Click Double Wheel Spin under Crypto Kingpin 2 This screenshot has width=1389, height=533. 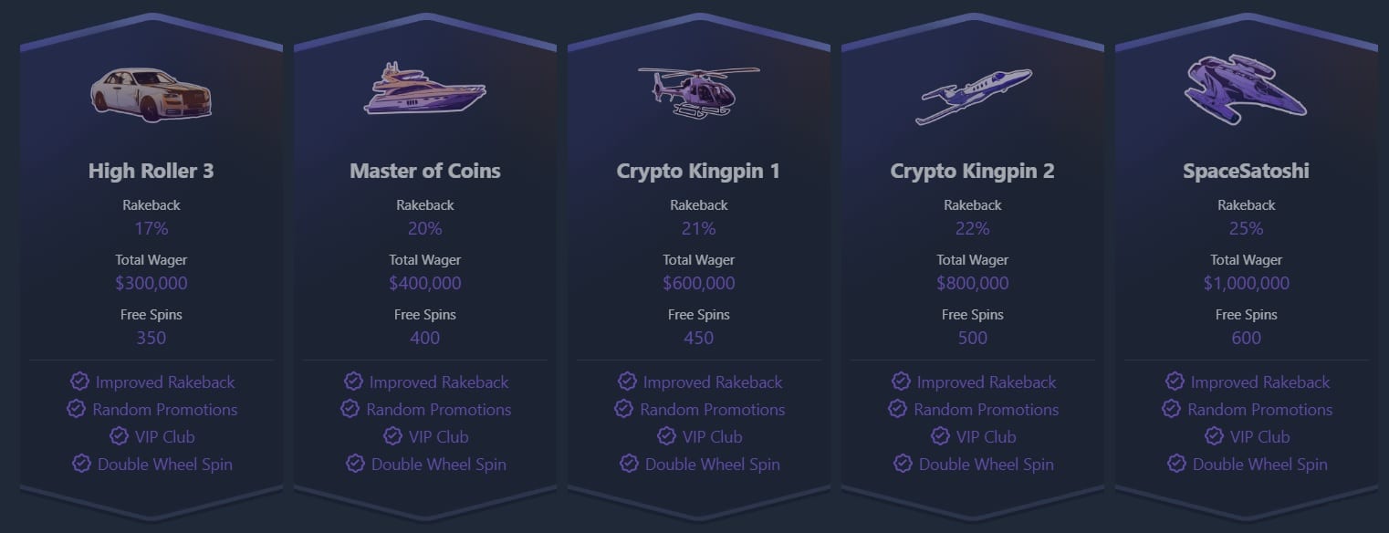(987, 464)
